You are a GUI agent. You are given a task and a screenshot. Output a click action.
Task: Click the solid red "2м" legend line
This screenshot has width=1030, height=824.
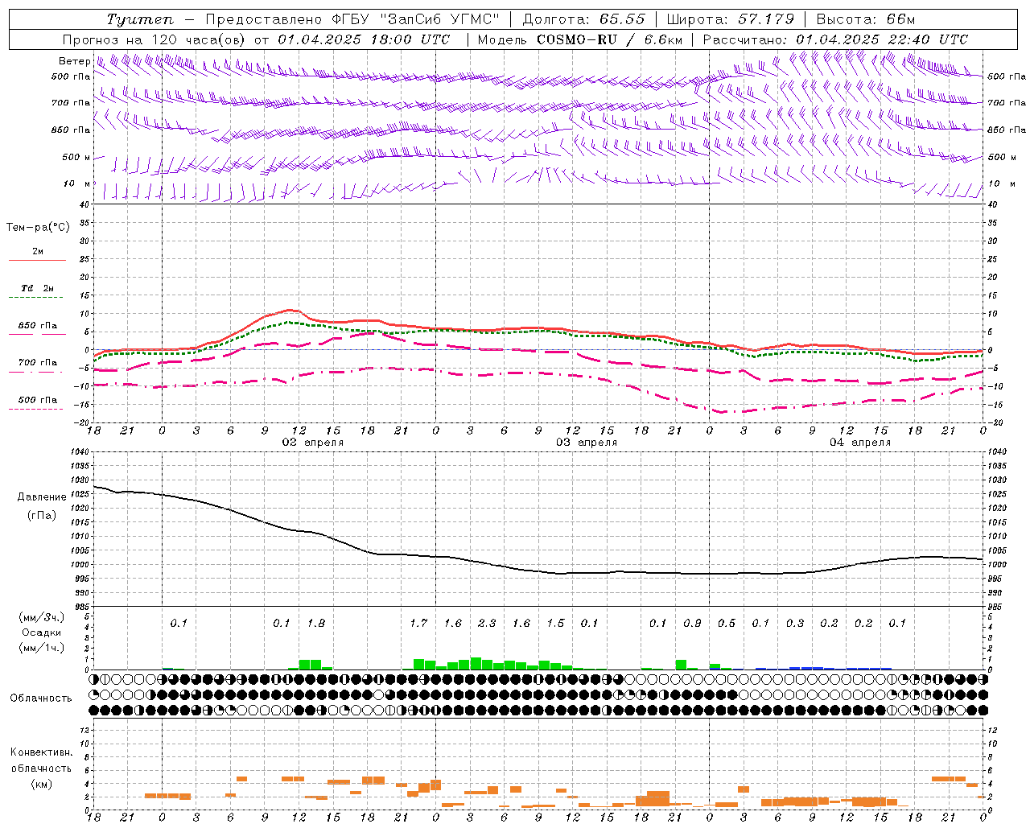coord(37,260)
